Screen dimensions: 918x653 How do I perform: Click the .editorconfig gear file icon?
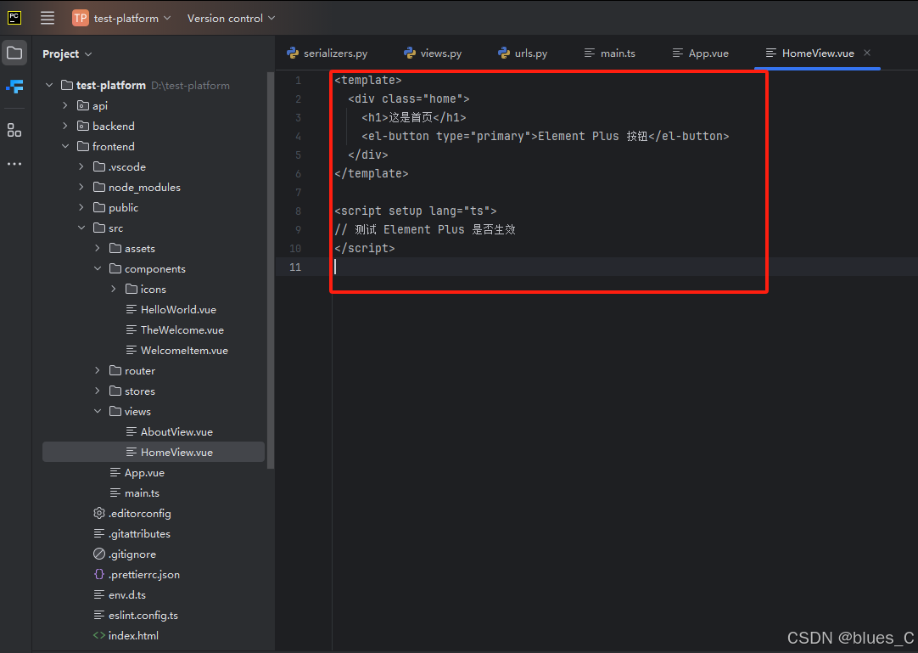pyautogui.click(x=99, y=513)
